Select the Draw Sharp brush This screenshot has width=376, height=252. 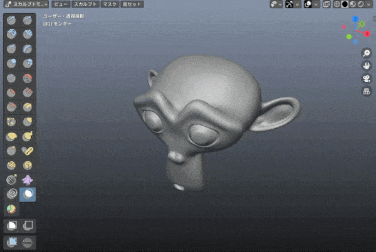click(x=28, y=20)
